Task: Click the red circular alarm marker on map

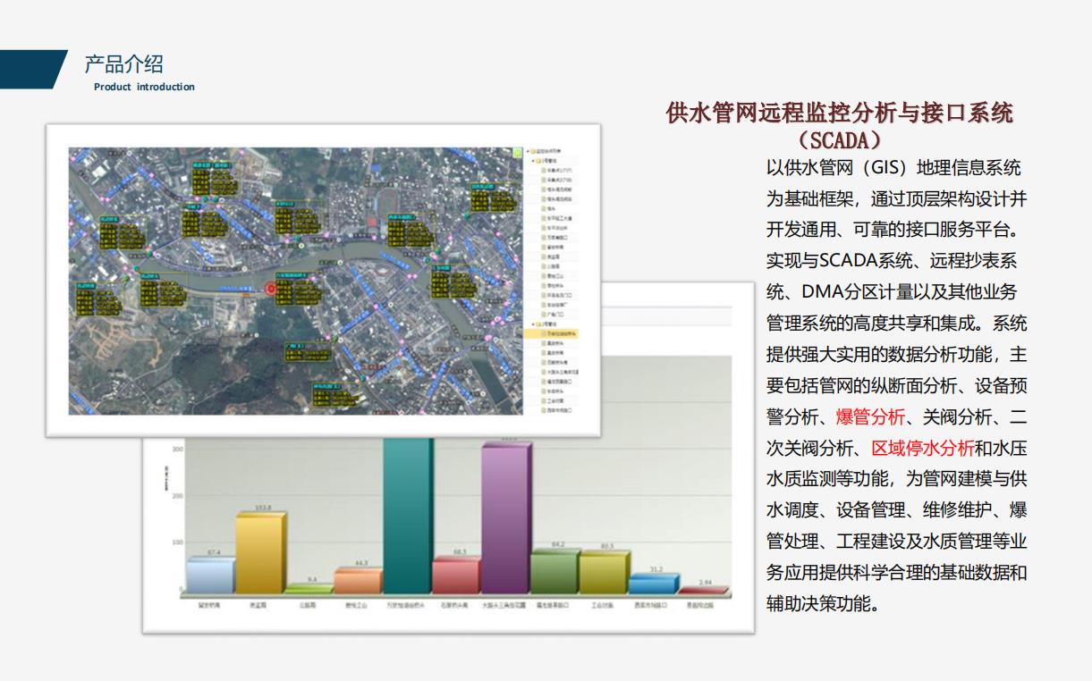Action: [x=270, y=288]
